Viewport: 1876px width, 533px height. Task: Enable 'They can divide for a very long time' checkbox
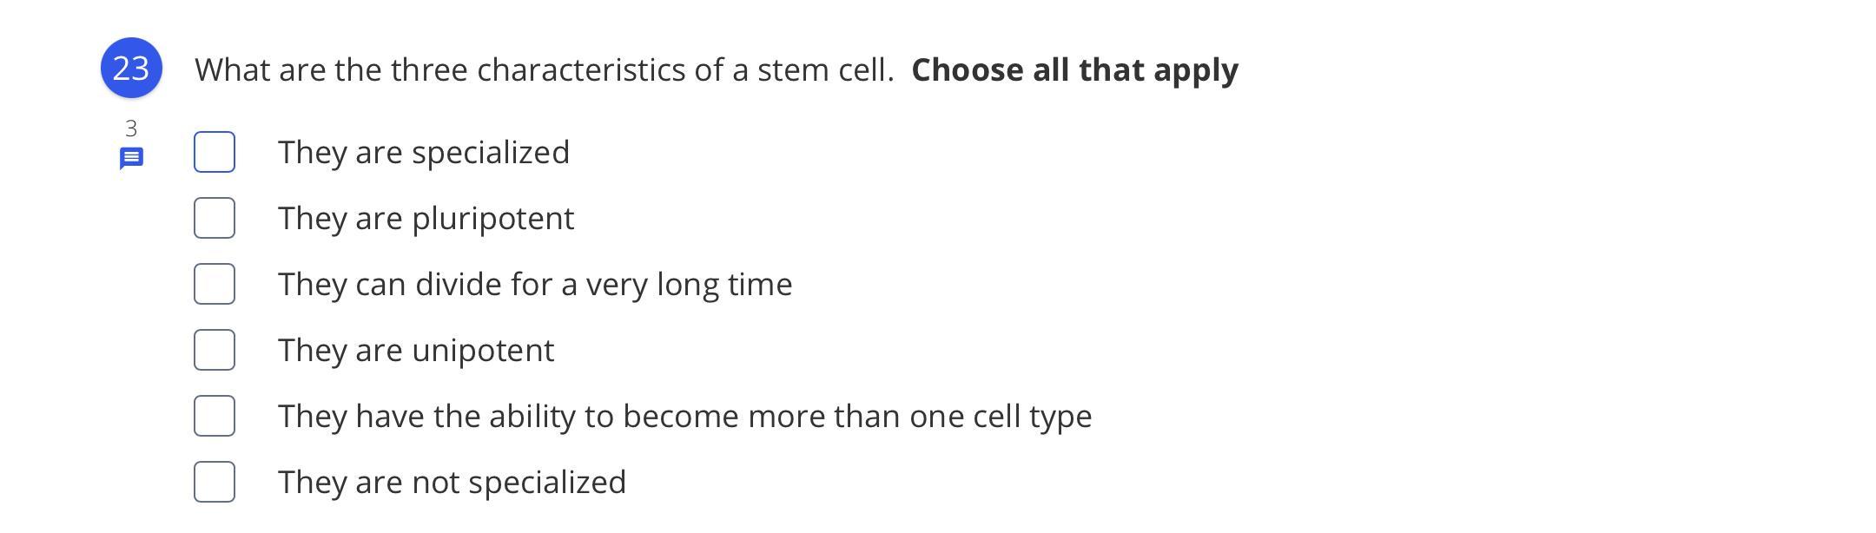[x=215, y=284]
